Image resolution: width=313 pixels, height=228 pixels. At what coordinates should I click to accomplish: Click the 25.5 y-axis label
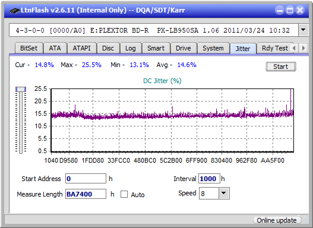click(x=40, y=88)
